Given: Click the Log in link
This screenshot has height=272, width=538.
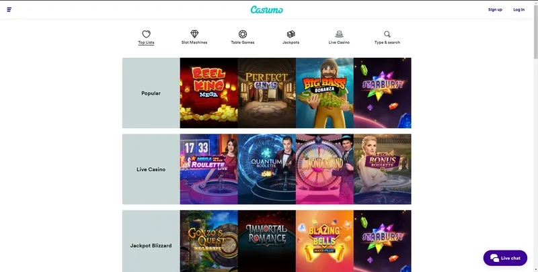Looking at the screenshot, I should click(x=518, y=9).
